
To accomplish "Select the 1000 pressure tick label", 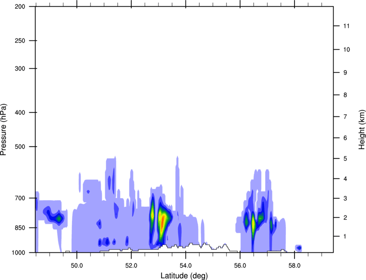I will coord(18,253).
